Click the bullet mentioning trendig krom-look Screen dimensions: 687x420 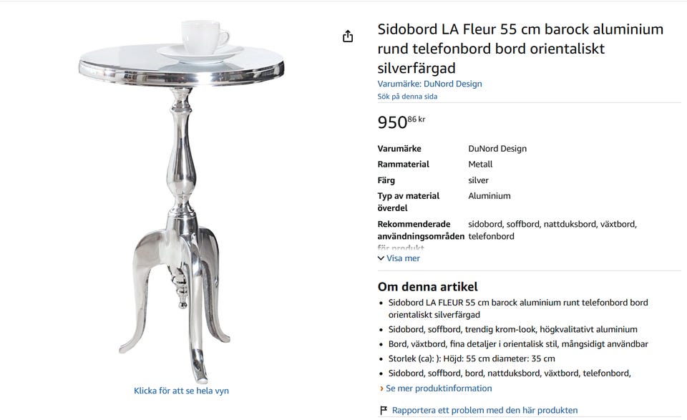[x=512, y=329]
